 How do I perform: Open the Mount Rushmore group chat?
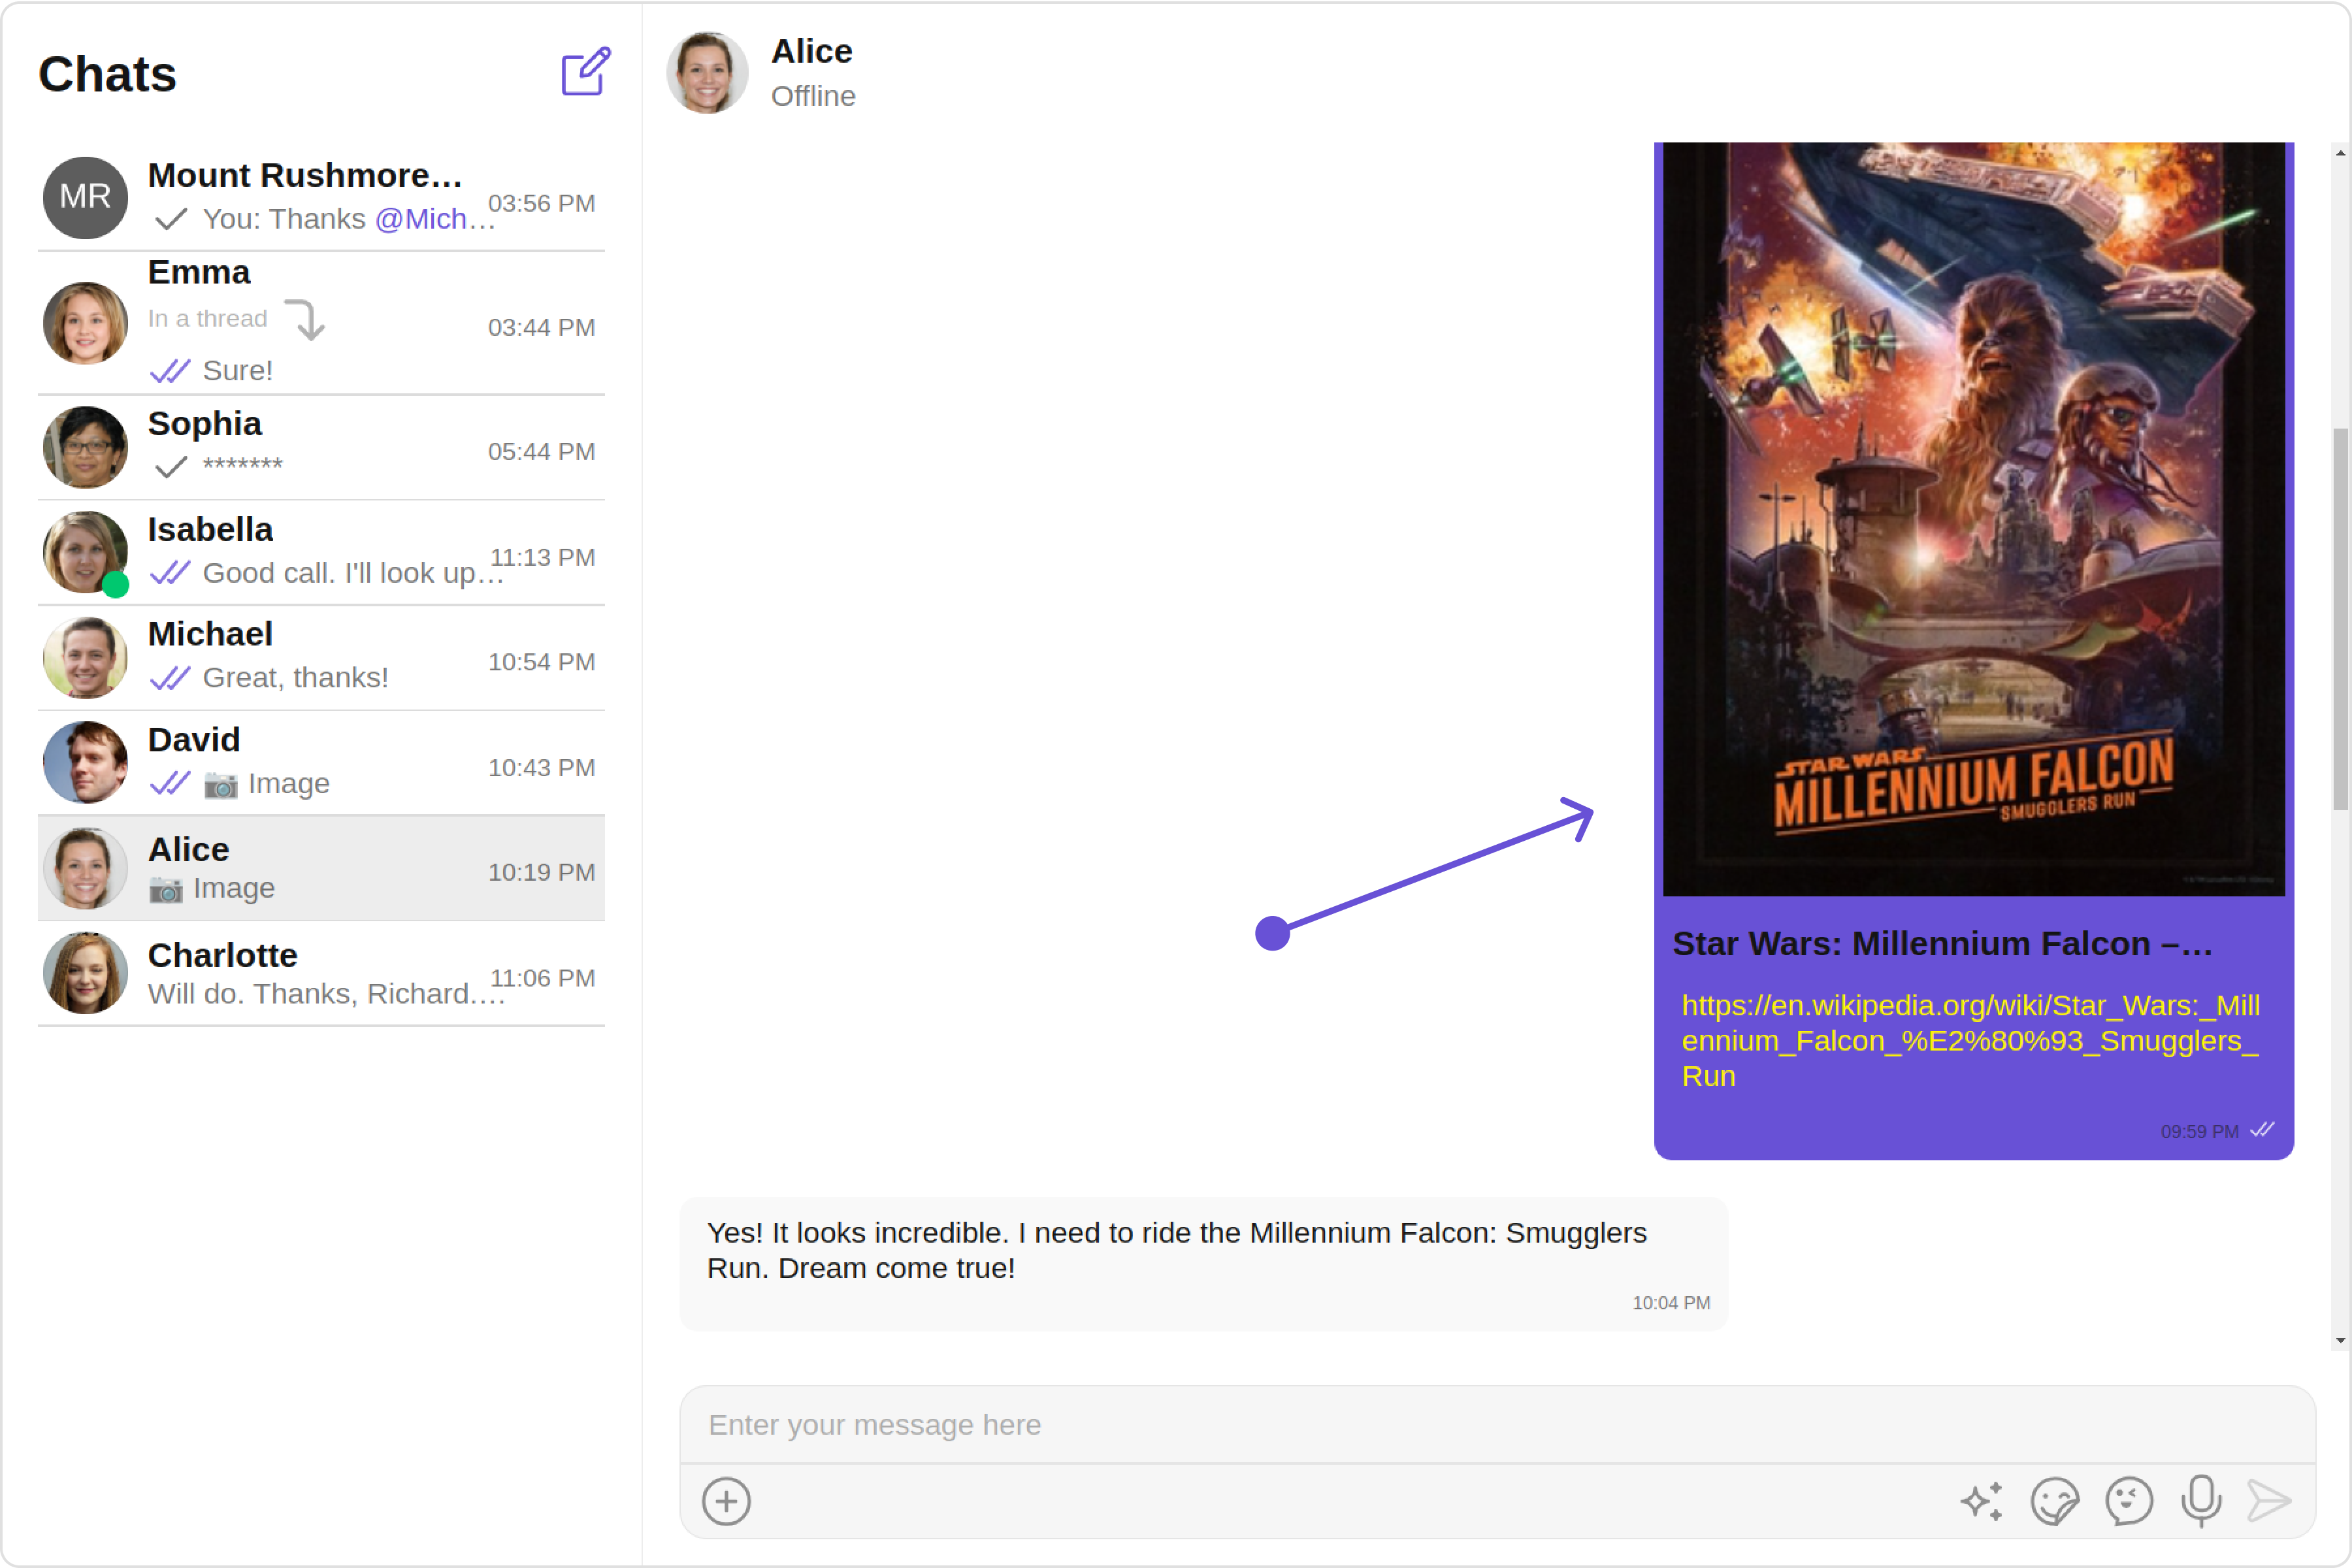pyautogui.click(x=320, y=197)
